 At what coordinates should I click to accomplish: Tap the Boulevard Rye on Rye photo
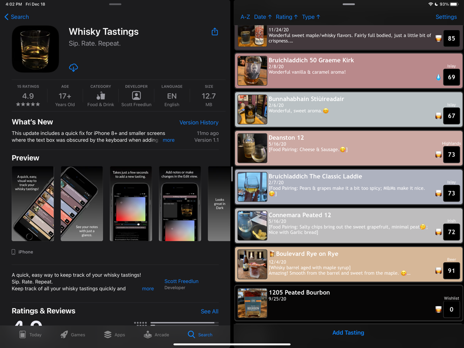coord(252,264)
